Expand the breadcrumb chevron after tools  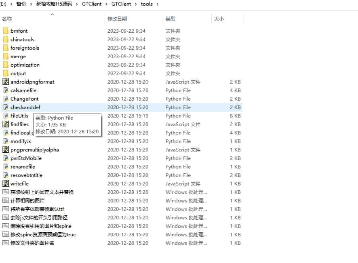157,4
